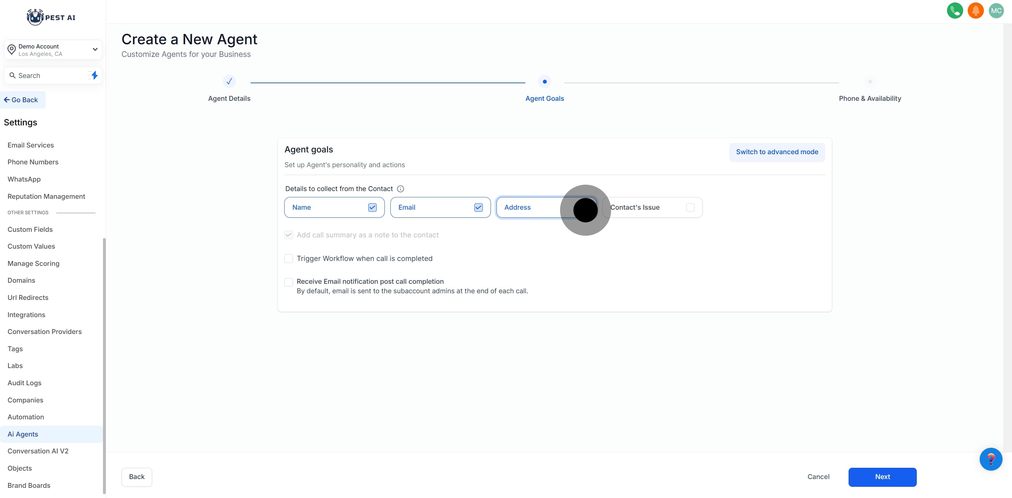Uncheck the Name detail checkbox

(372, 207)
